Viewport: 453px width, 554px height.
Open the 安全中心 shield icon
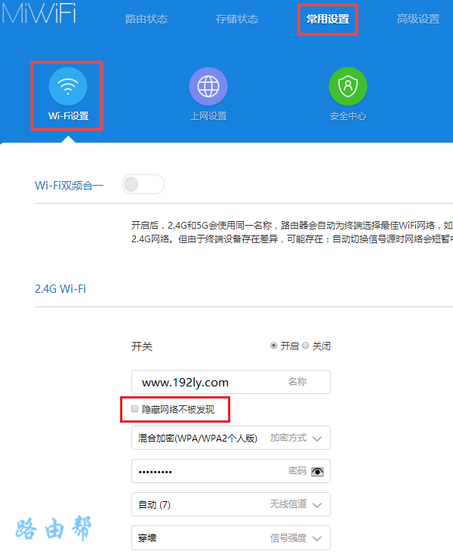click(348, 88)
